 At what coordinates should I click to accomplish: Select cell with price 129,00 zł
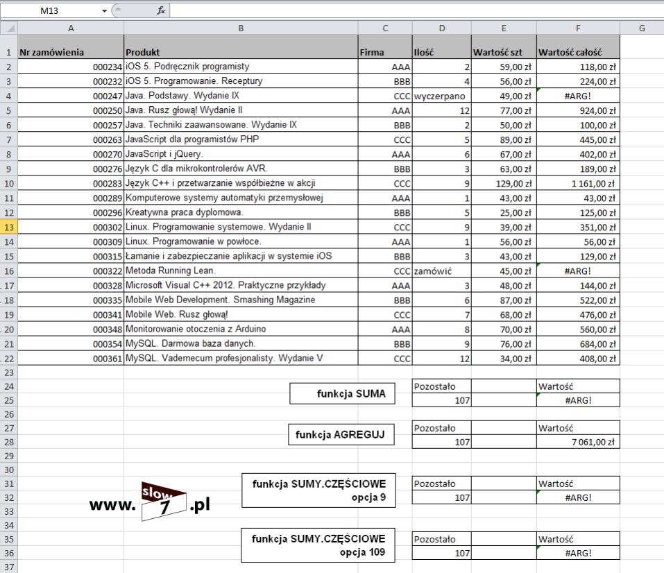click(504, 183)
